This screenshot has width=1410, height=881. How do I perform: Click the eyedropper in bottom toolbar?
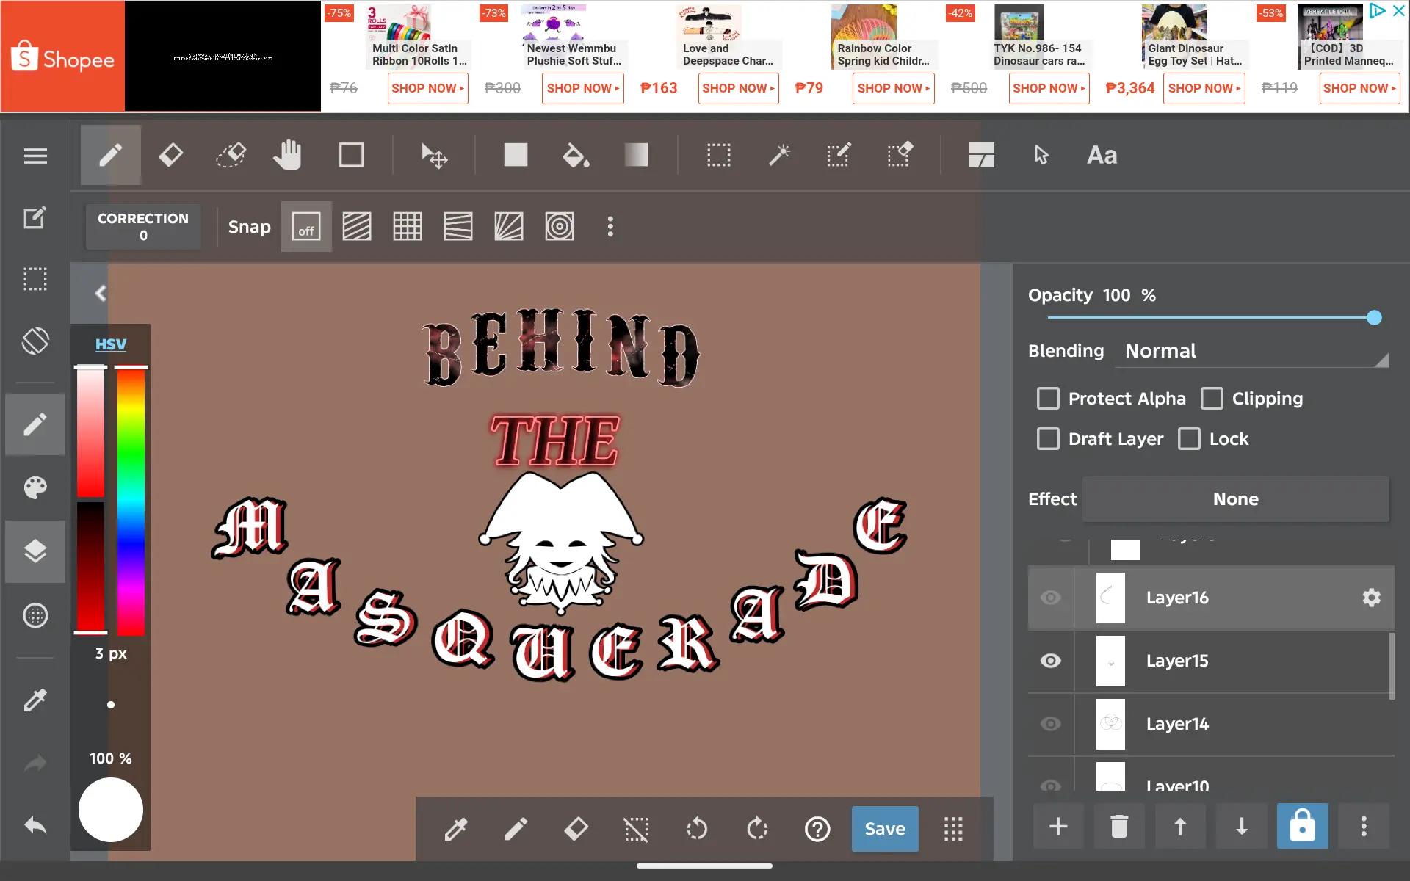coord(455,829)
